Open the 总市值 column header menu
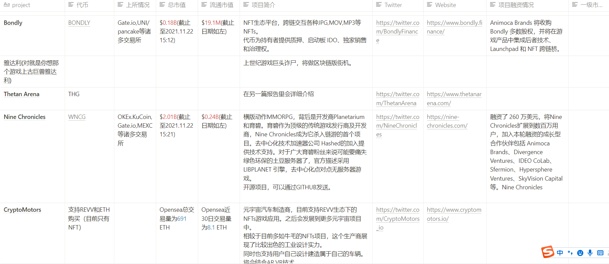The height and width of the screenshot is (264, 609). click(x=177, y=5)
